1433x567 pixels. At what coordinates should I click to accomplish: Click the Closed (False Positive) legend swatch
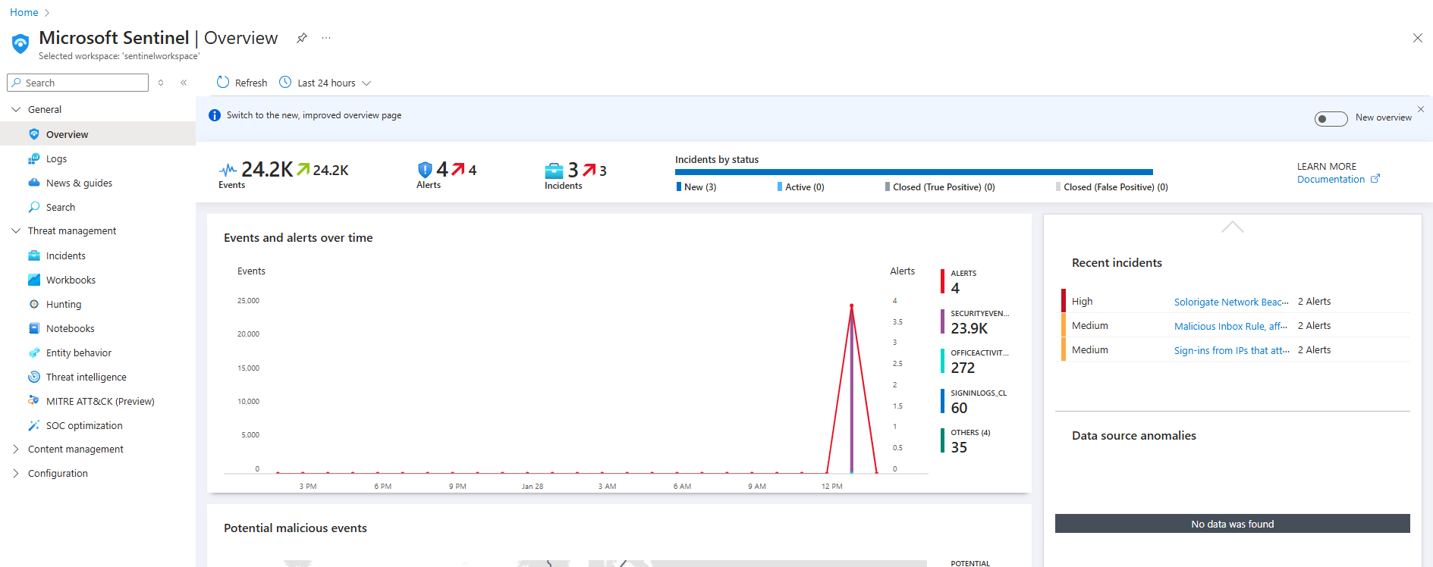(1058, 186)
